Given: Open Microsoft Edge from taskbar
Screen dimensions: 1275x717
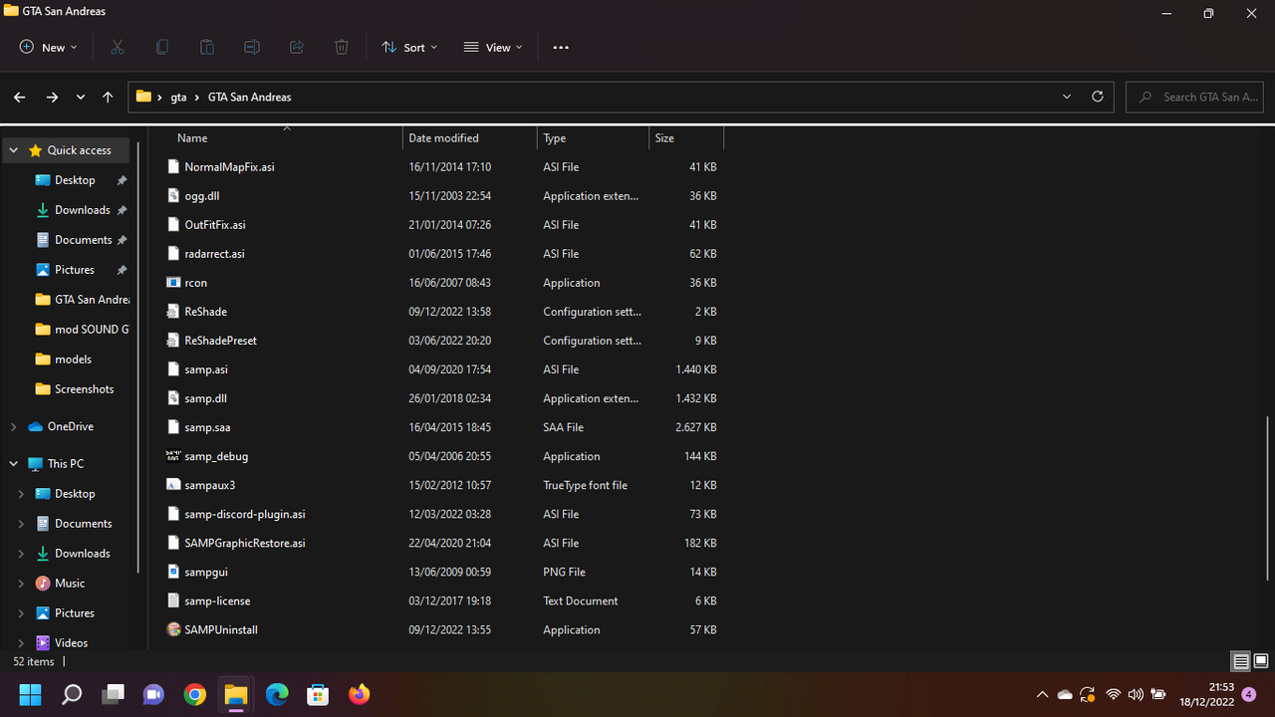Looking at the screenshot, I should tap(277, 694).
